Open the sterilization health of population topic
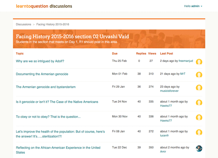 coord(60,134)
